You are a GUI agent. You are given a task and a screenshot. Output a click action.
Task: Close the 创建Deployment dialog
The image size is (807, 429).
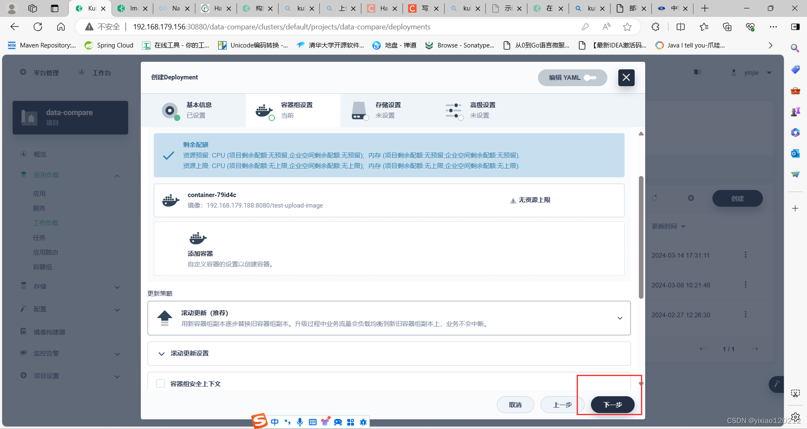click(626, 77)
